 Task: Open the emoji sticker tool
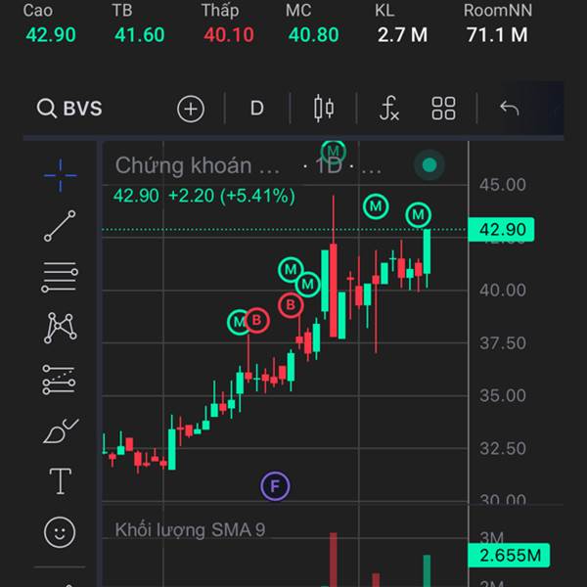click(60, 532)
